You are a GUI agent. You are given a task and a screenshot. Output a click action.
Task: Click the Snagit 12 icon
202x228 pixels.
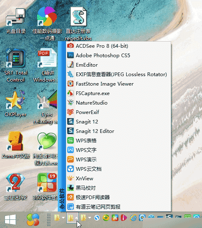coord(70,121)
